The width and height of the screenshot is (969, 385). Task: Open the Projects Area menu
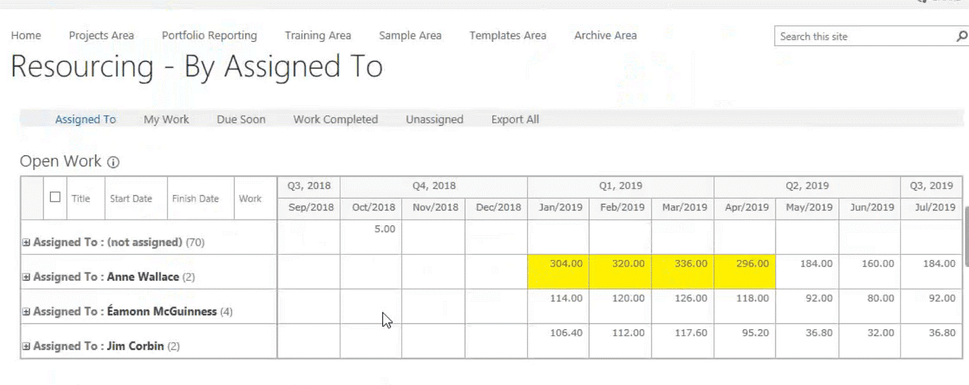[101, 36]
